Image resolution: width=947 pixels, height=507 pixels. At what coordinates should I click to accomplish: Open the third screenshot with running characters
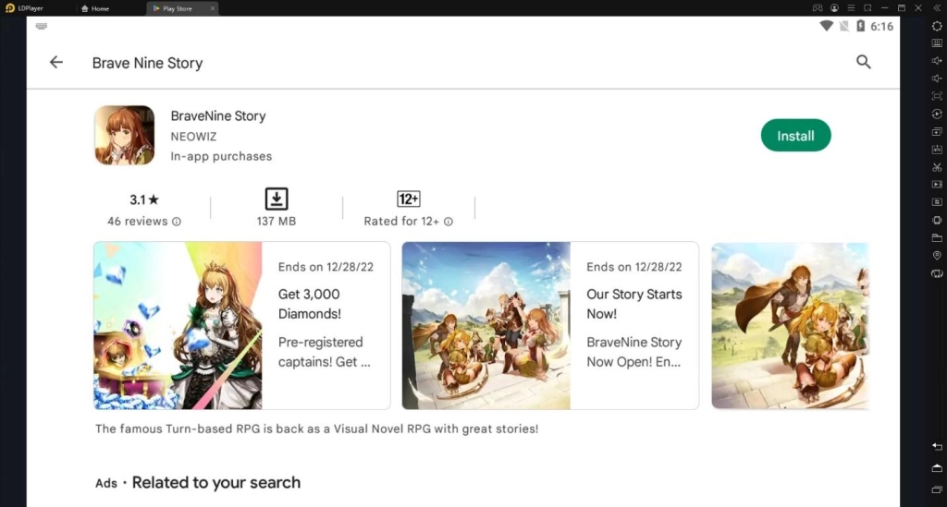(790, 326)
